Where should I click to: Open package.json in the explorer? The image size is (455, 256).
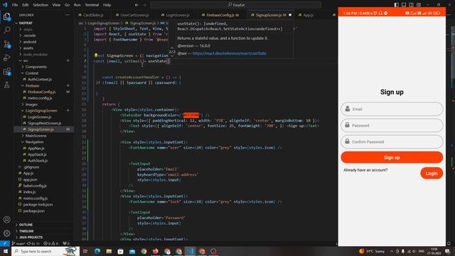click(33, 210)
